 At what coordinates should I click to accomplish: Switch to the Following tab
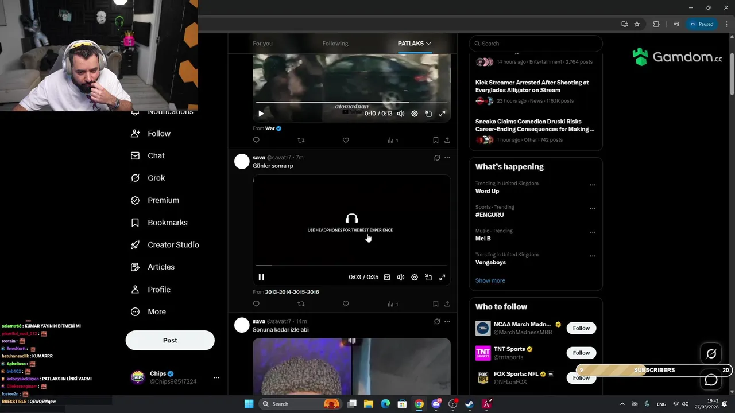point(335,44)
